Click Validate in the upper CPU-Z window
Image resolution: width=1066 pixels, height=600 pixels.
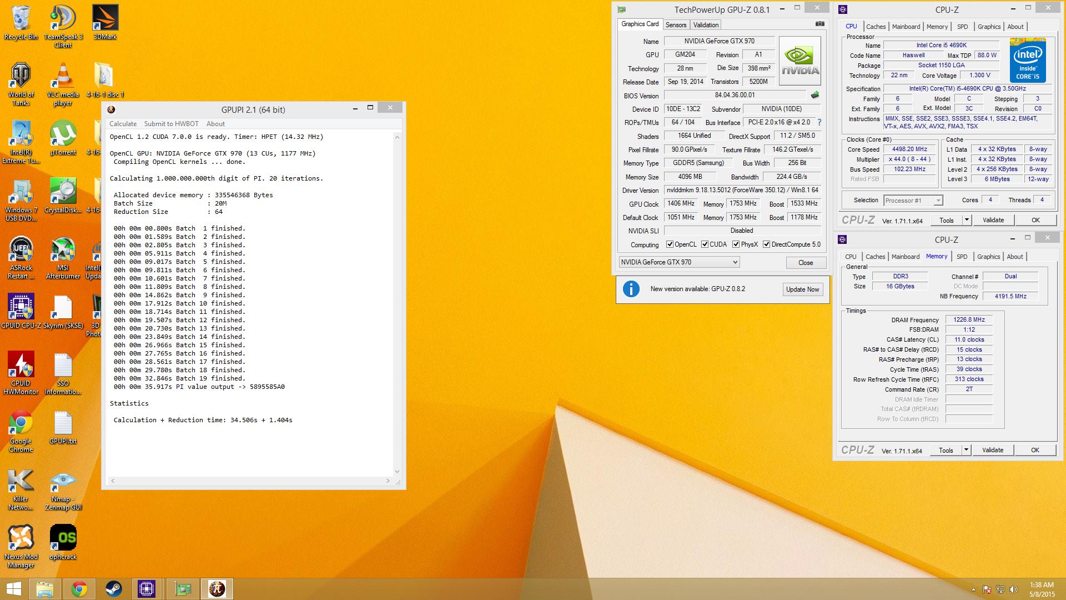993,220
